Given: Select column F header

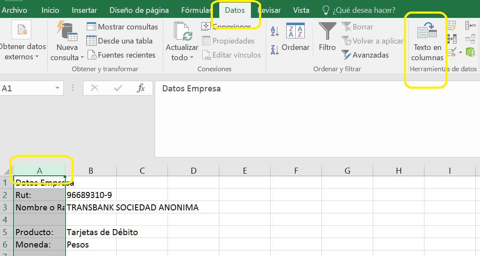Looking at the screenshot, I should tap(296, 171).
